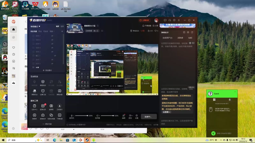This screenshot has width=255, height=143.
Task: Switch to 在线用户(3) tab
Action: coord(167,38)
